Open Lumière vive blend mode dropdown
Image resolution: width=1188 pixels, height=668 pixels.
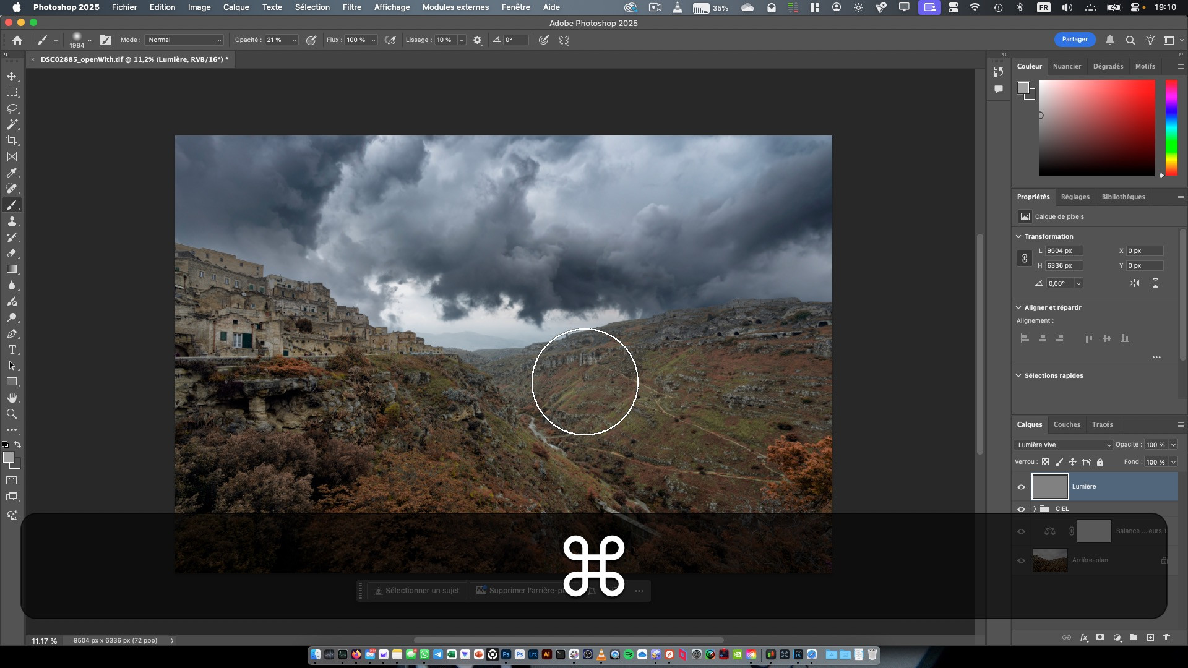[1064, 445]
